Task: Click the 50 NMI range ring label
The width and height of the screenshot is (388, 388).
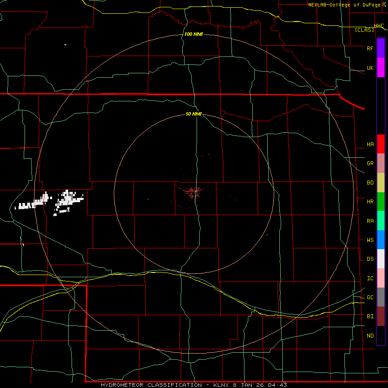Action: (x=194, y=114)
